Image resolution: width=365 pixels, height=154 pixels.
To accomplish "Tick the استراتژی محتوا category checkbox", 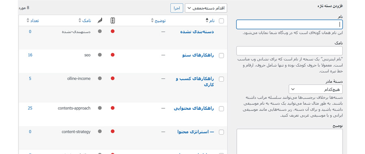I will click(x=221, y=132).
